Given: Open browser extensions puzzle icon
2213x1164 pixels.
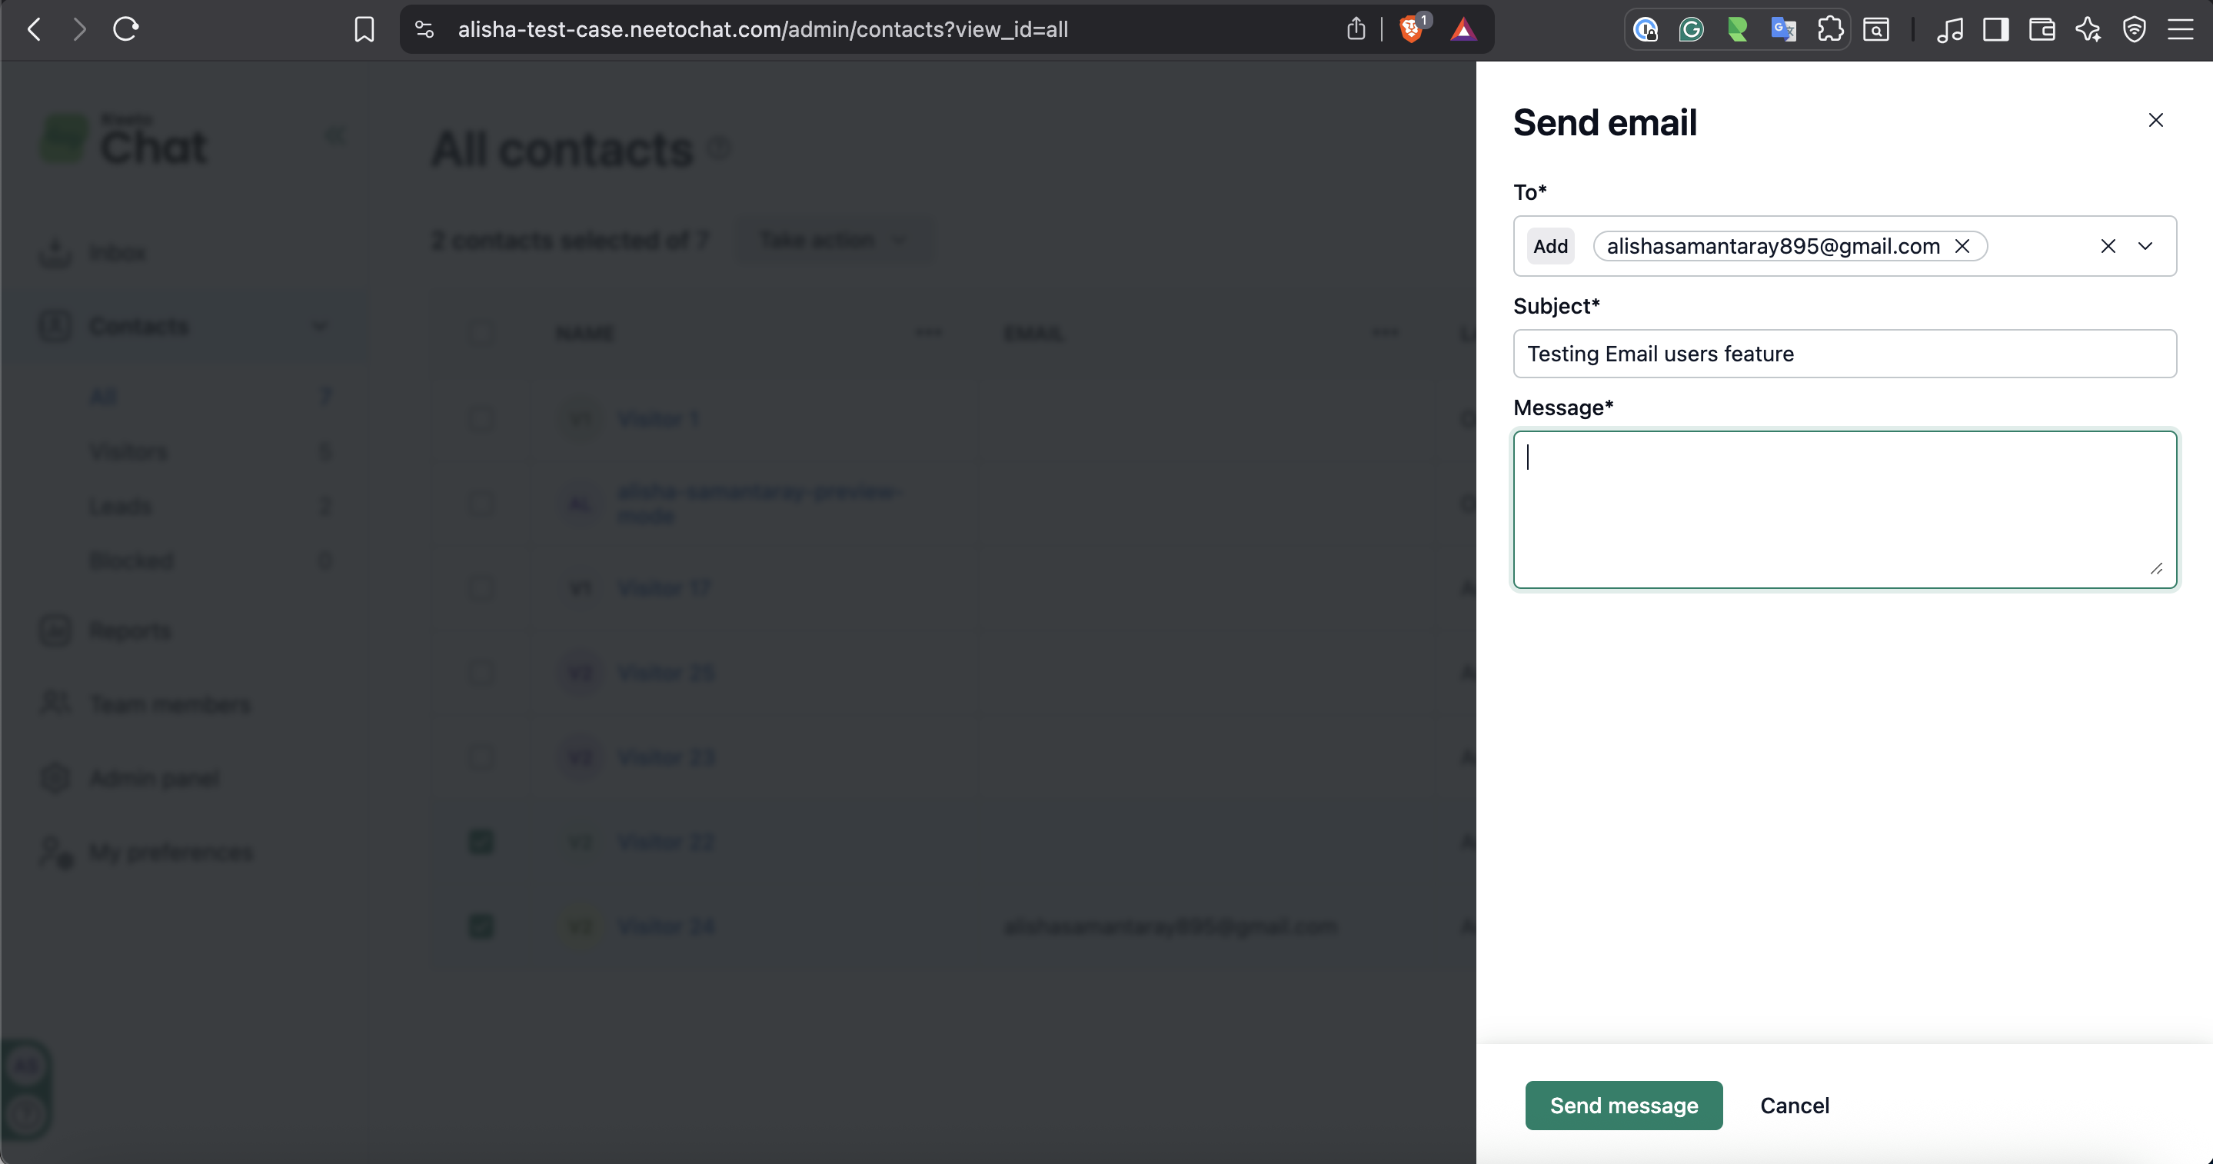Looking at the screenshot, I should click(1830, 29).
